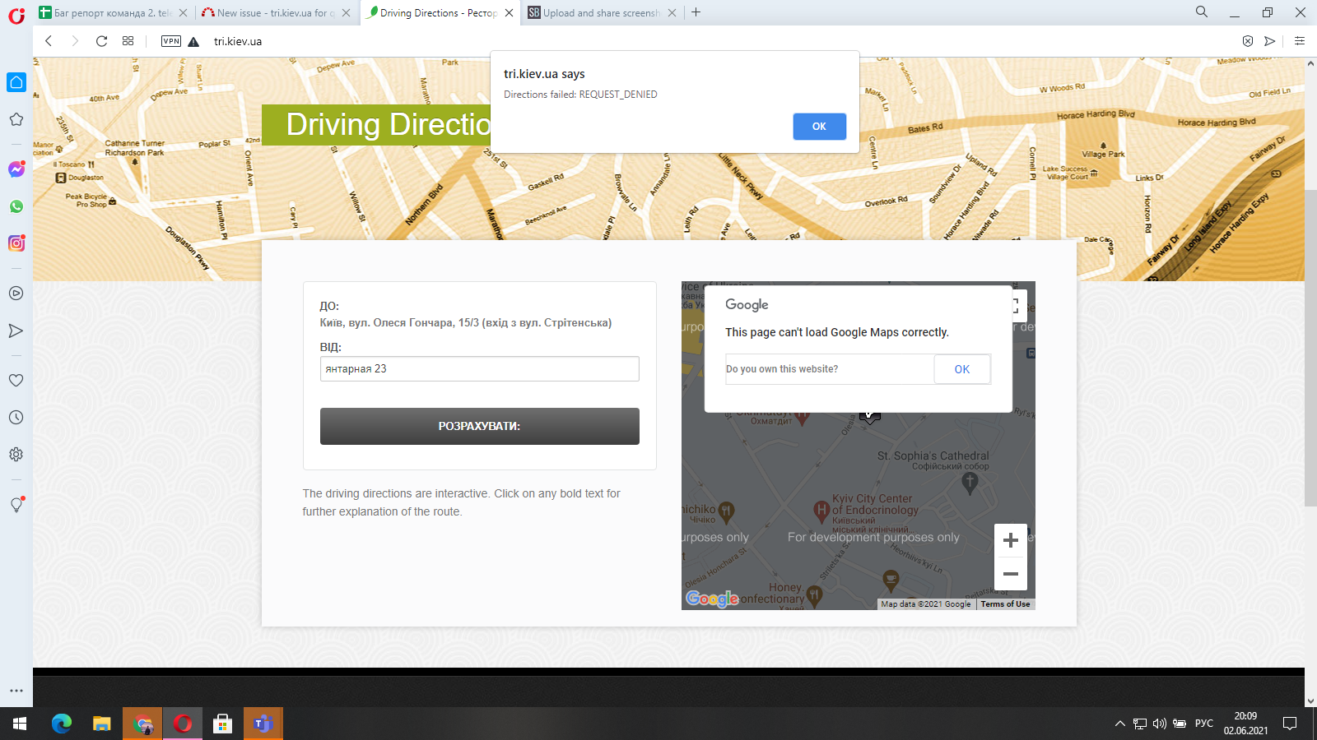Open the sidebar History clock icon
1317x740 pixels.
click(16, 418)
